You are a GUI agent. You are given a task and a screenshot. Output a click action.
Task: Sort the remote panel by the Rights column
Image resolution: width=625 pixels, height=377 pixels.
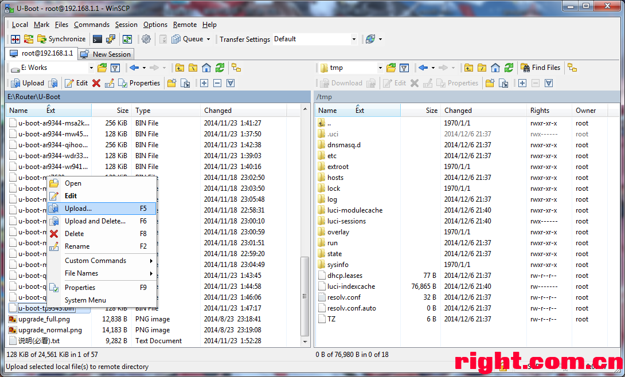tap(549, 111)
